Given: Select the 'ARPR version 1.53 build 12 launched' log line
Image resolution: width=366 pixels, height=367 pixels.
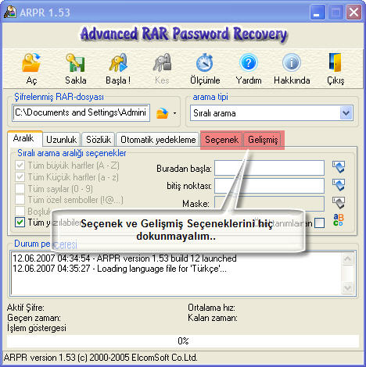Looking at the screenshot, I should coord(124,258).
